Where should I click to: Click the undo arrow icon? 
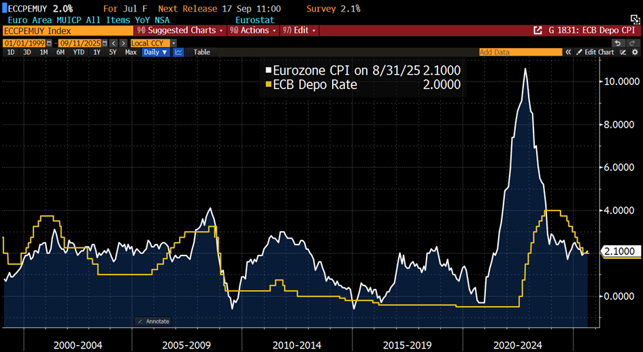click(x=617, y=43)
